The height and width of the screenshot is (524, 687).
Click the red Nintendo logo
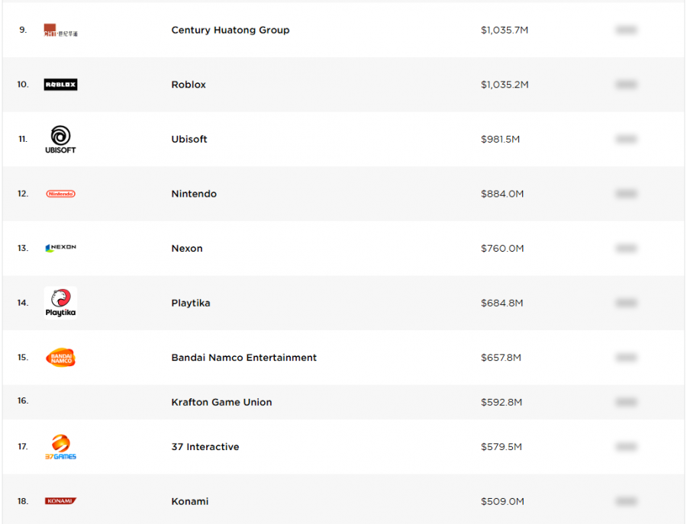(x=60, y=194)
